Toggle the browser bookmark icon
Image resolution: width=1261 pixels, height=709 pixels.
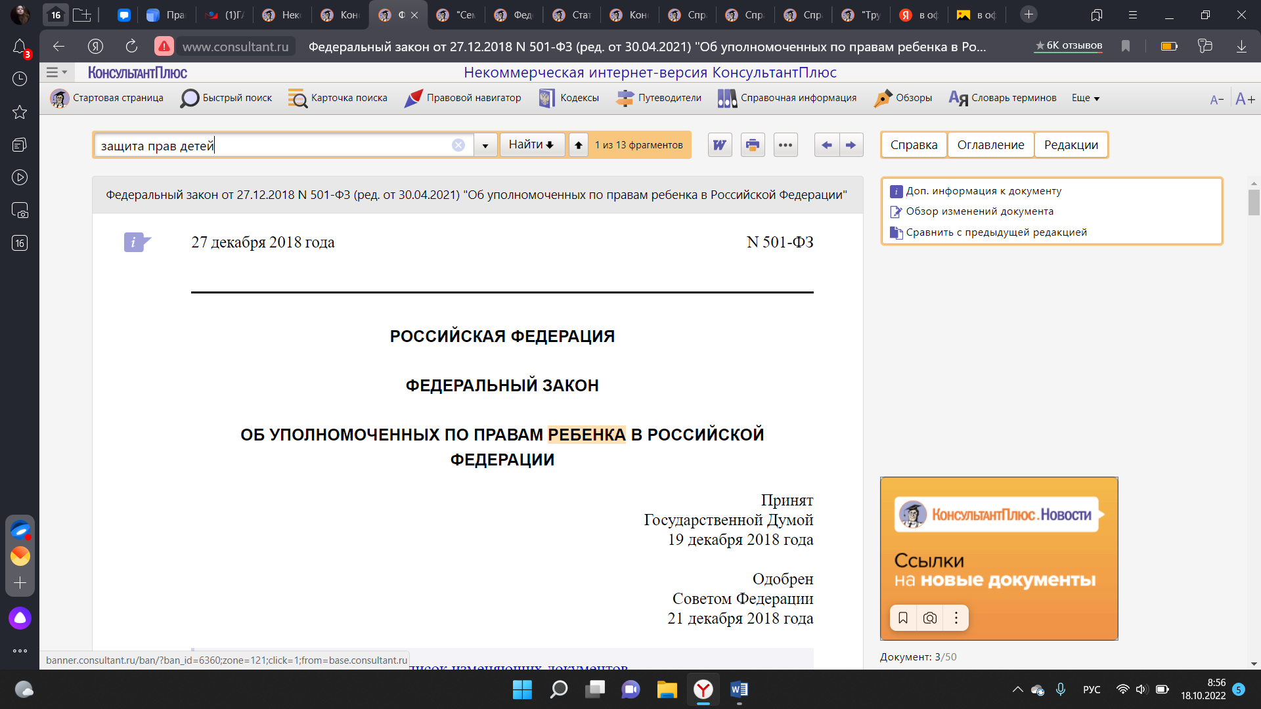tap(1126, 46)
